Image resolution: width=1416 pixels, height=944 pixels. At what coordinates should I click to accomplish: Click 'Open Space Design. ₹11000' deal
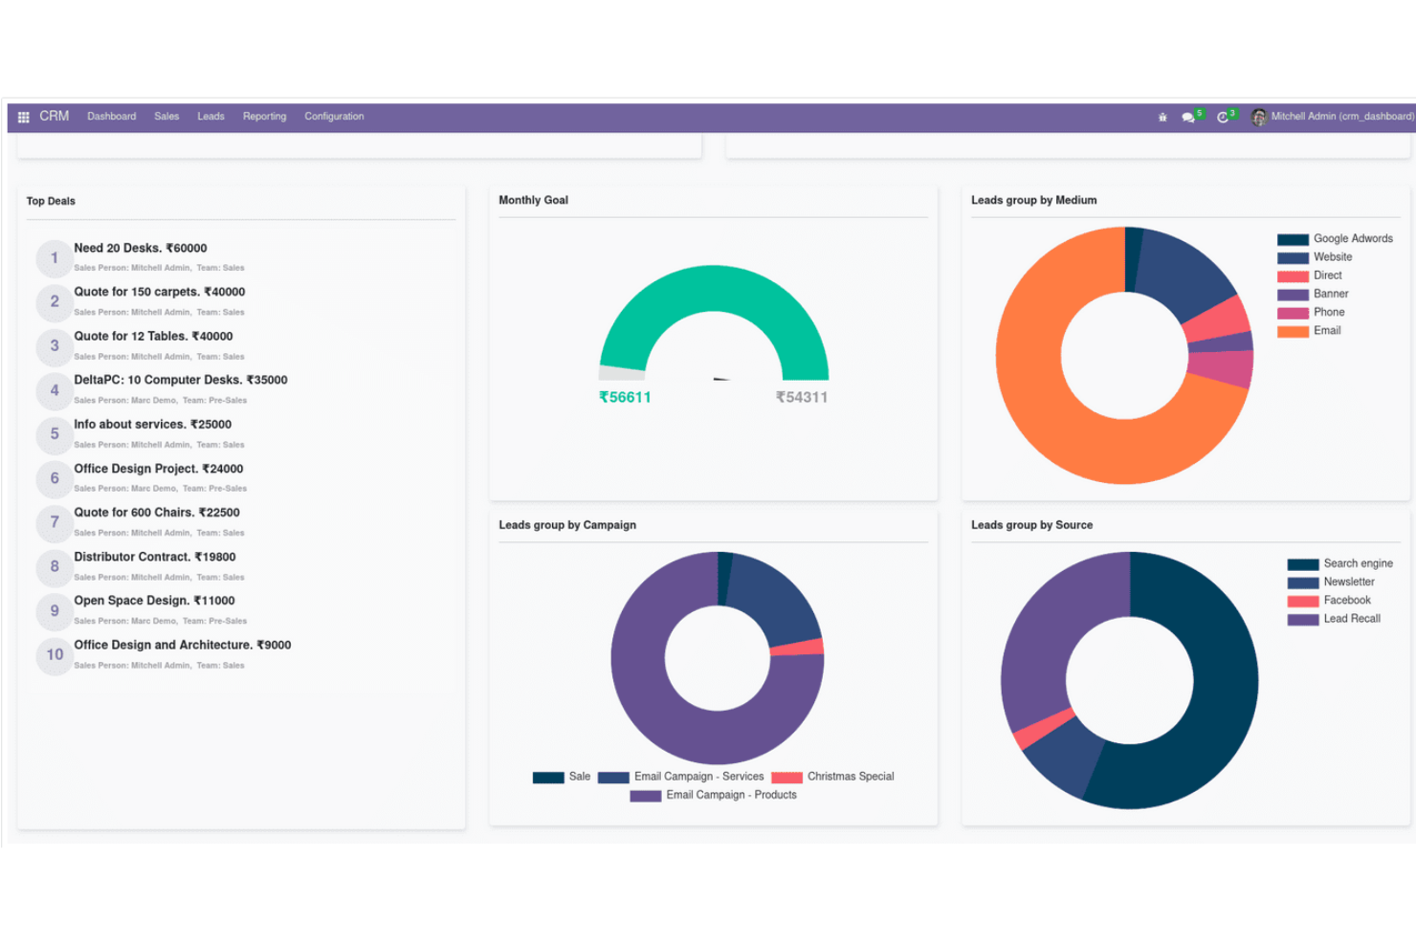[x=154, y=601]
